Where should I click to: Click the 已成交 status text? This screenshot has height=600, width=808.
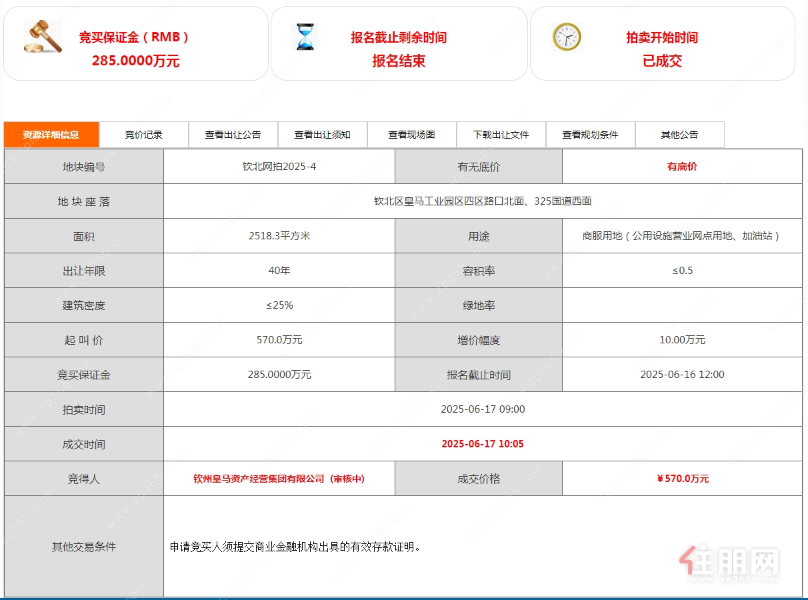point(662,61)
